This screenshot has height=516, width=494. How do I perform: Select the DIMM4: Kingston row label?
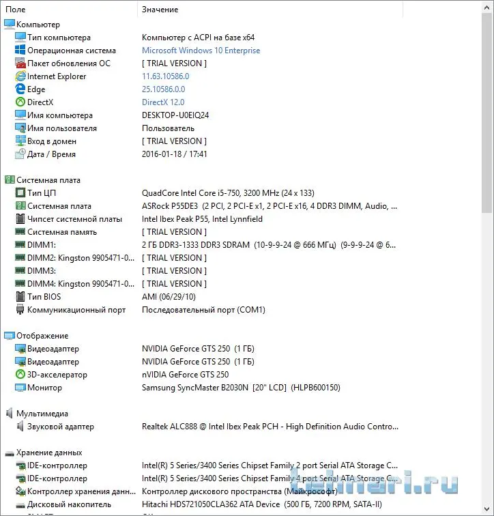tap(81, 284)
